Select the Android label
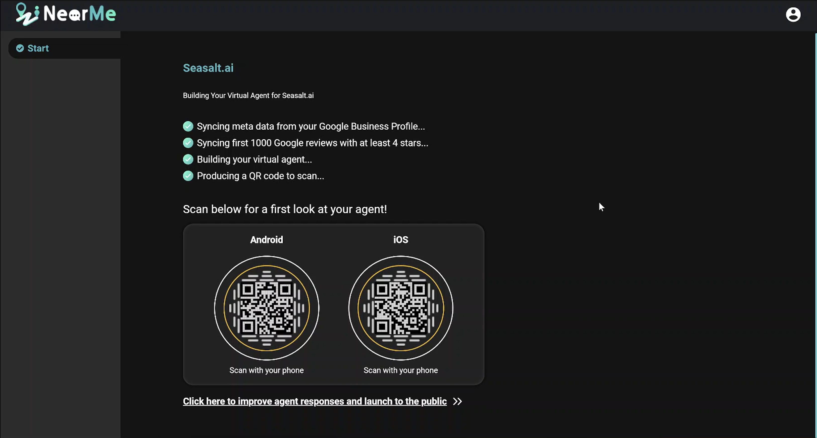 coord(266,240)
